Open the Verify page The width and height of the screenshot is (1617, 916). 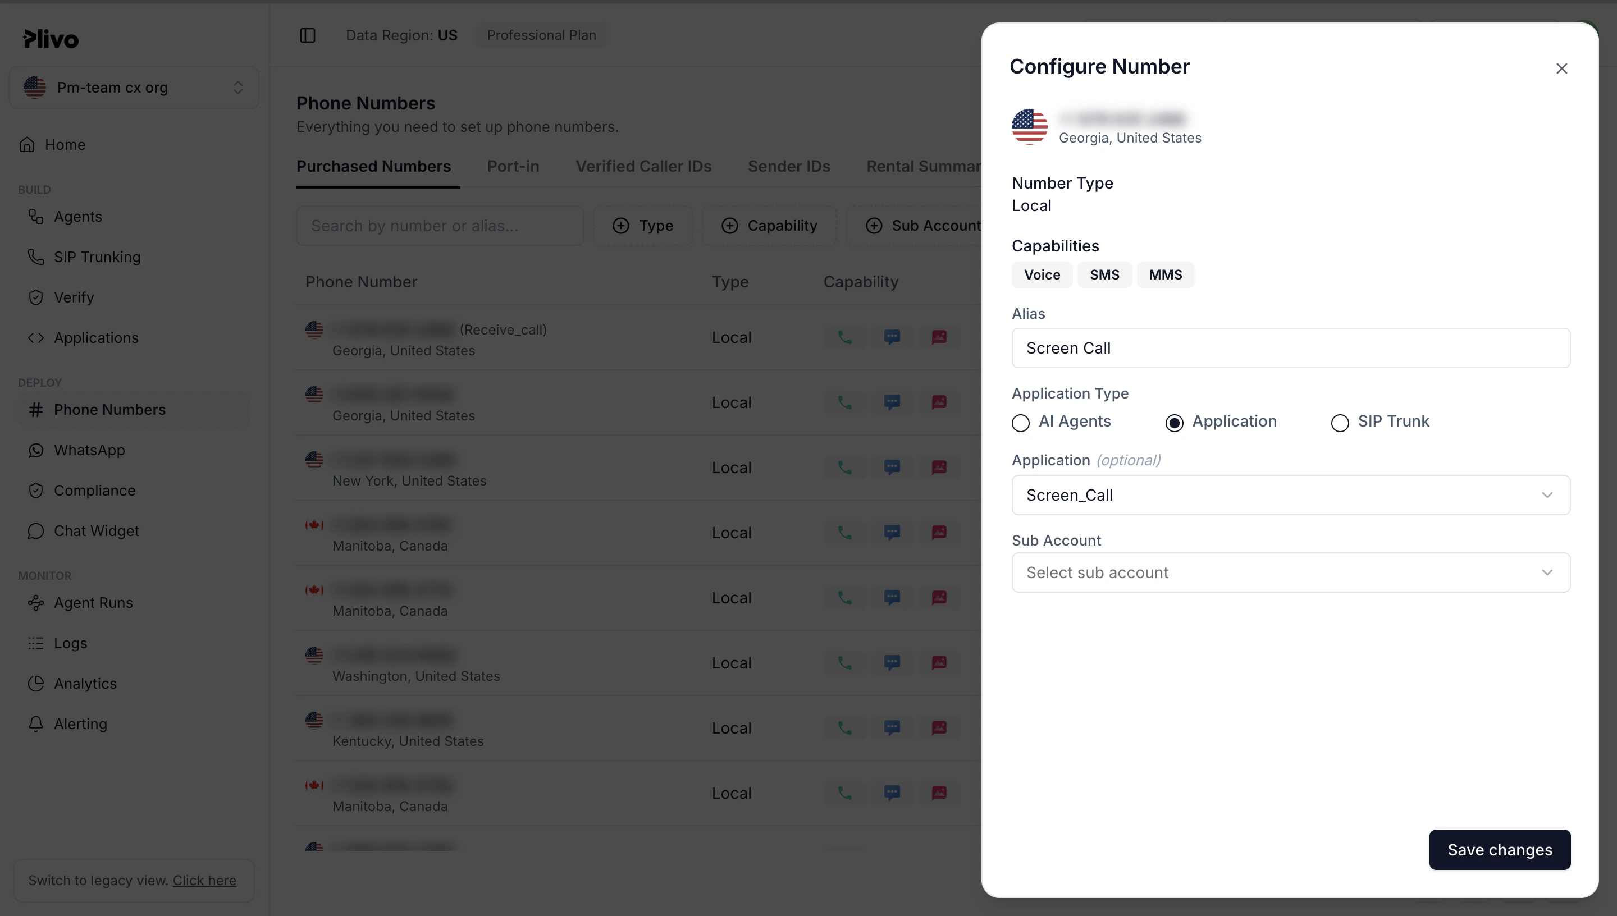pos(134,297)
